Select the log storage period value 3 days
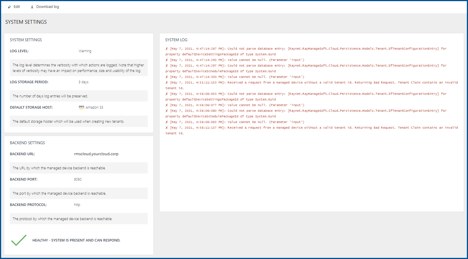Image resolution: width=468 pixels, height=259 pixels. tap(83, 82)
